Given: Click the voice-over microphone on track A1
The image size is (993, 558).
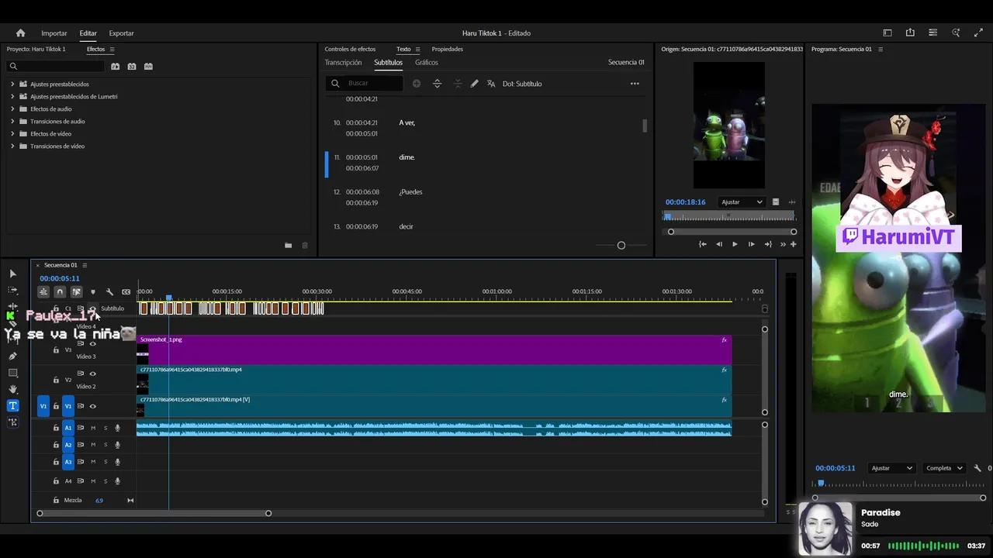Looking at the screenshot, I should (118, 428).
